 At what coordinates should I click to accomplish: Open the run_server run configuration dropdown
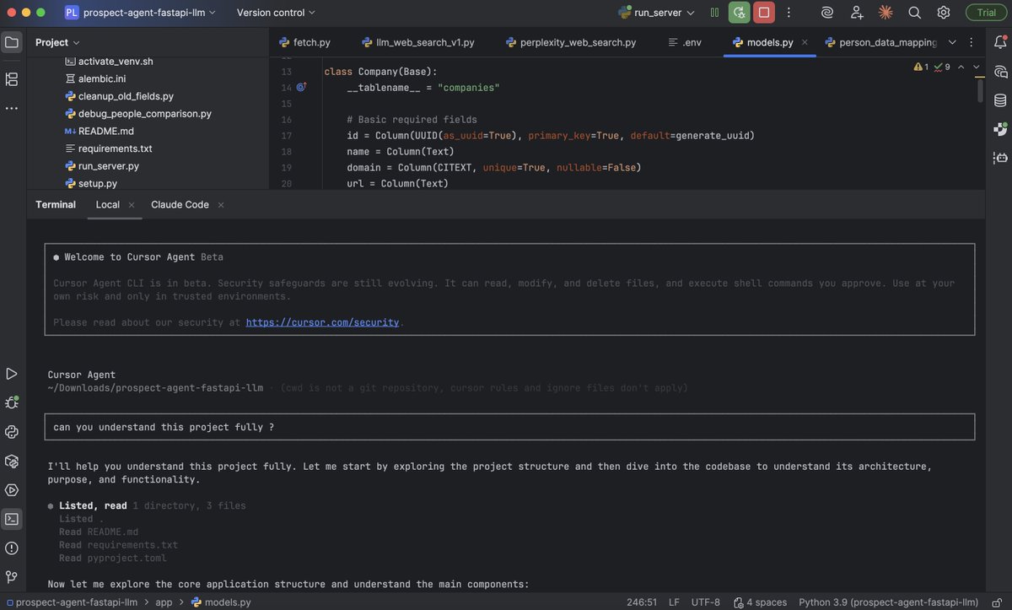[657, 13]
